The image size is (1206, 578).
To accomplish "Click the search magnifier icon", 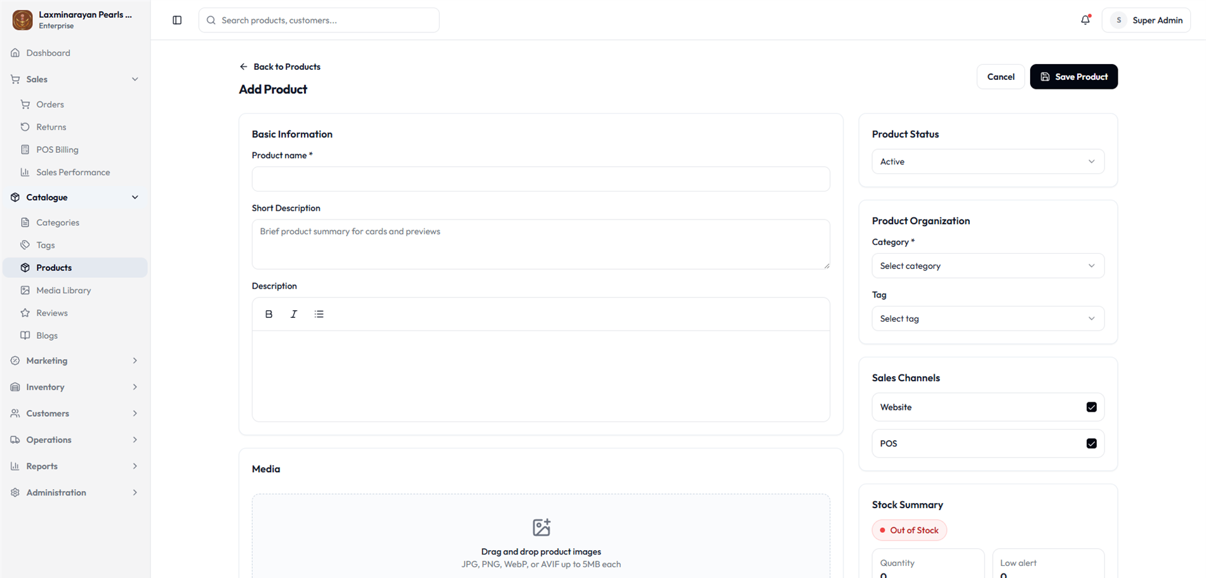I will point(211,20).
